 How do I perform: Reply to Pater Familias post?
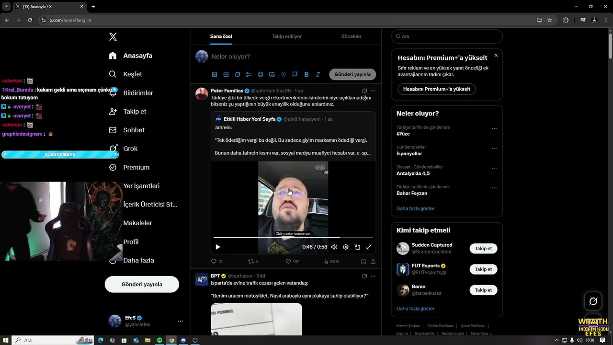click(x=216, y=262)
